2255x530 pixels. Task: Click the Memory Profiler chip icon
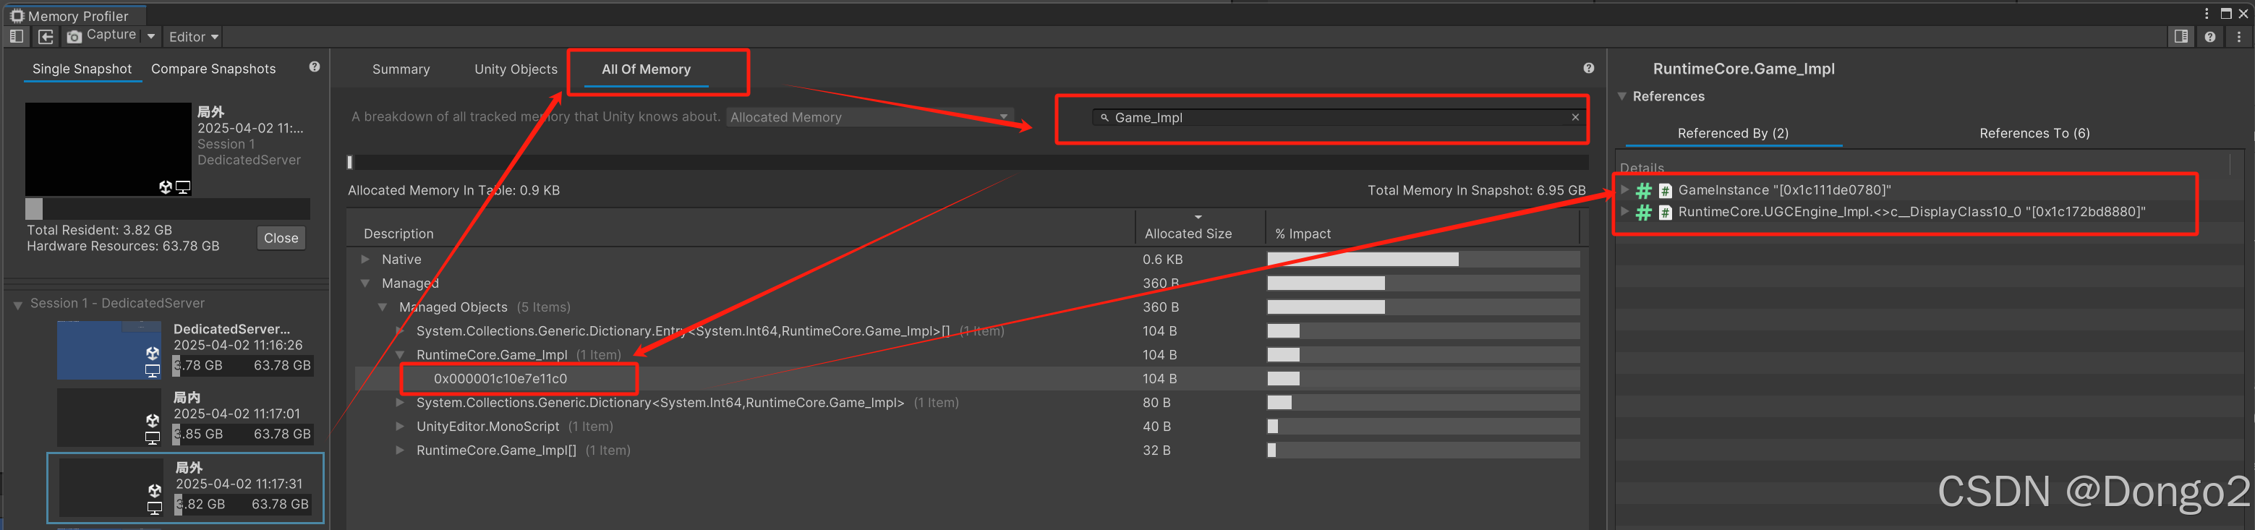click(x=17, y=15)
